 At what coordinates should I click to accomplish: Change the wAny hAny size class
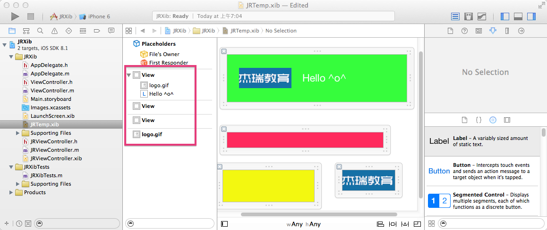[x=304, y=224]
